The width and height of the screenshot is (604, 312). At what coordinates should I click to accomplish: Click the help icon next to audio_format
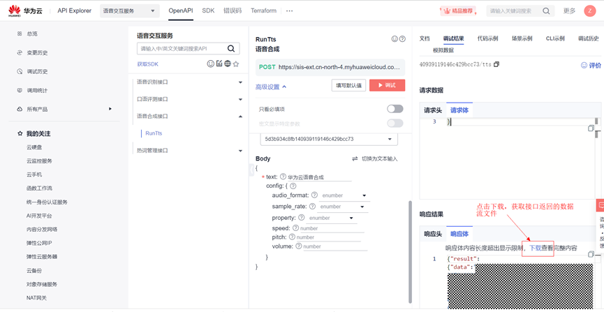[x=314, y=195]
